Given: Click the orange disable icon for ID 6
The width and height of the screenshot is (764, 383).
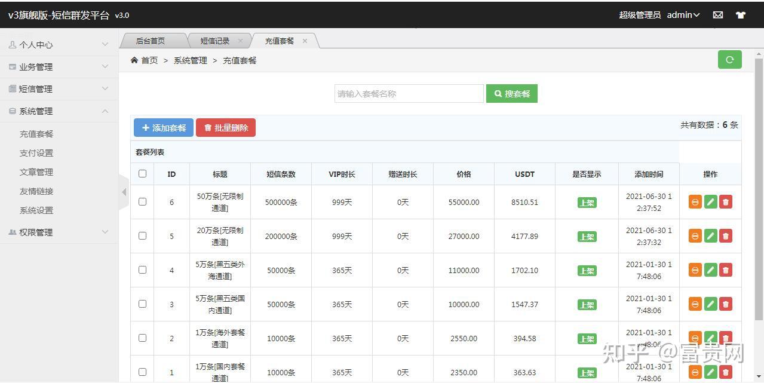Looking at the screenshot, I should tap(695, 202).
